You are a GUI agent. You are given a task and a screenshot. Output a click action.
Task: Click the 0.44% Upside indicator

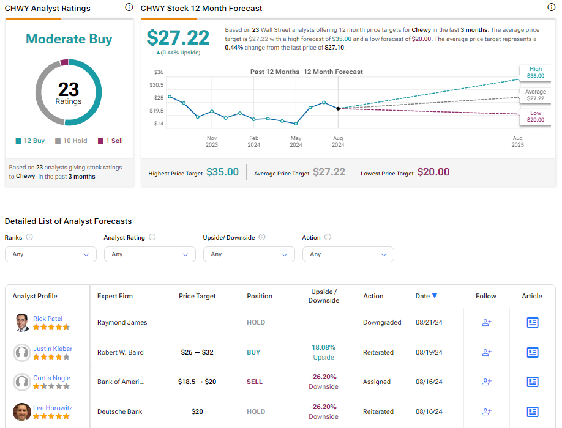click(x=178, y=53)
